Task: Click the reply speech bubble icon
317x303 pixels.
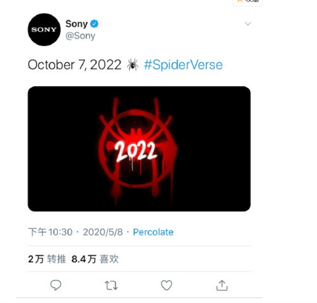Action: 55,285
